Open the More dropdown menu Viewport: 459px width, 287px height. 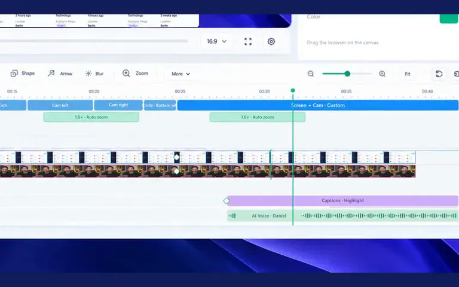tap(180, 74)
